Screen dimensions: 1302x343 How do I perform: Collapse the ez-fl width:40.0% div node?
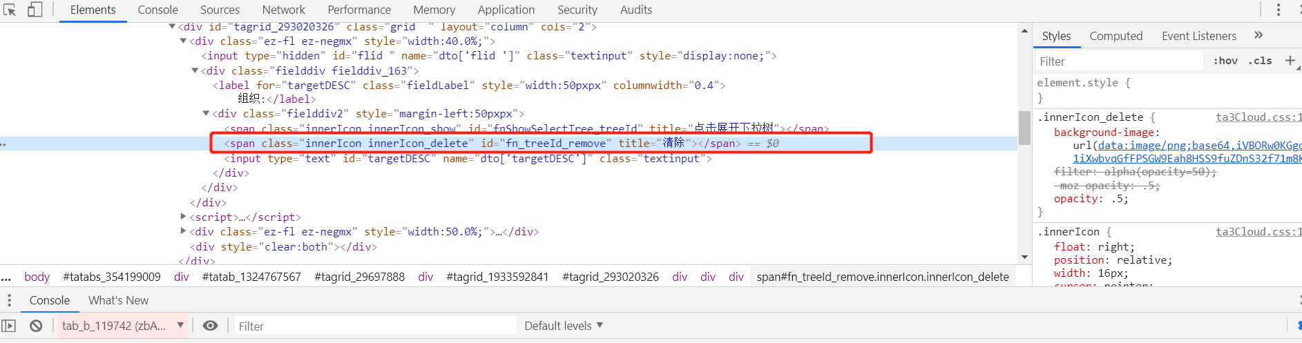(183, 41)
